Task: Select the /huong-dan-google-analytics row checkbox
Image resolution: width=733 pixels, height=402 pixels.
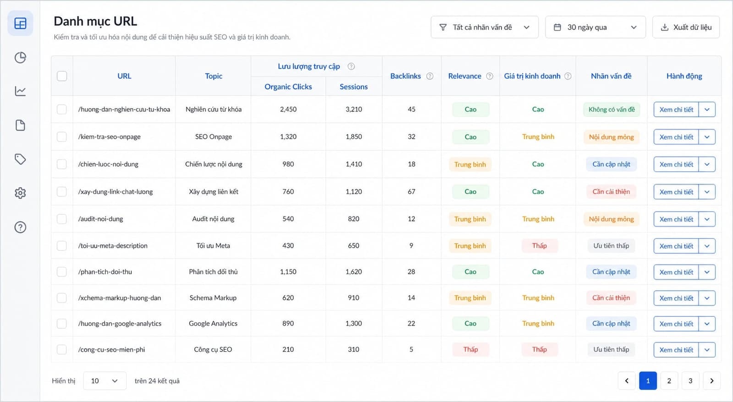Action: coord(62,324)
